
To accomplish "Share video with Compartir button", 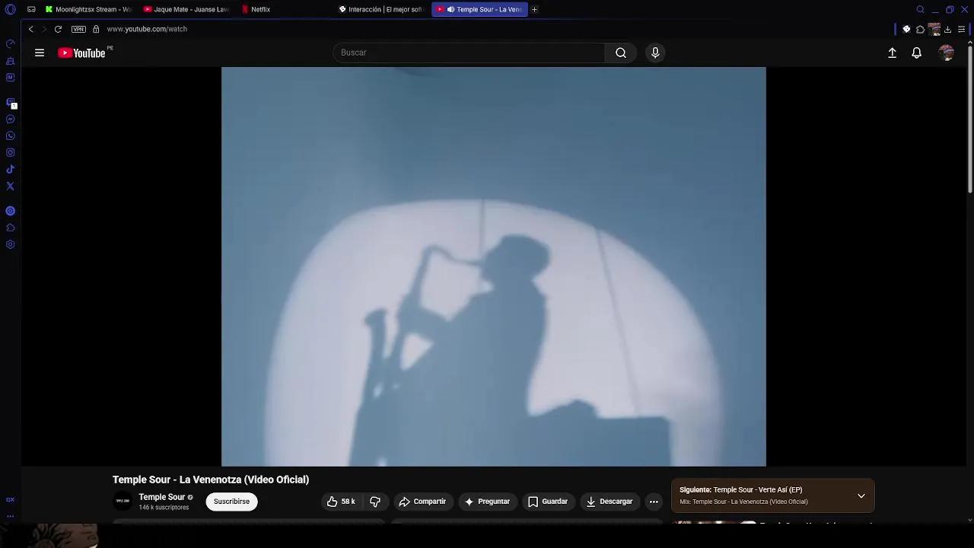I will [422, 502].
